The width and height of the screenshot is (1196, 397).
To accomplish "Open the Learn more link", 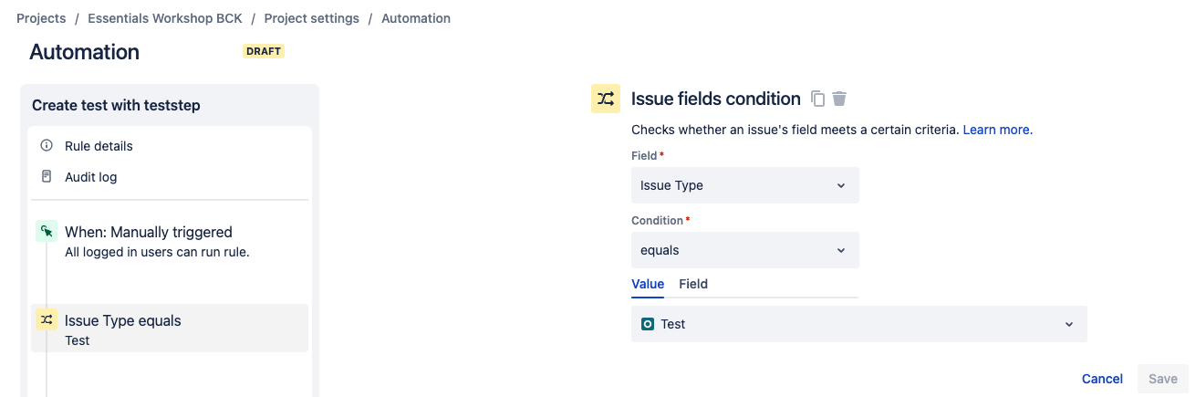I will (998, 130).
